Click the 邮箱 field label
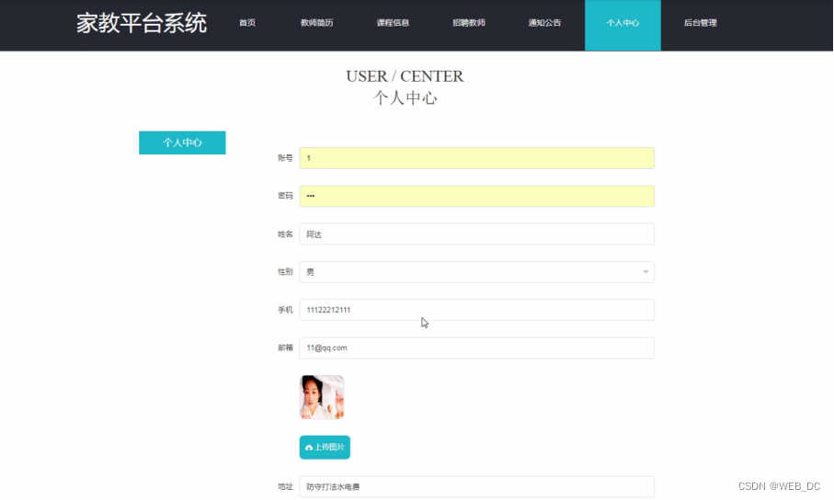 pos(285,347)
